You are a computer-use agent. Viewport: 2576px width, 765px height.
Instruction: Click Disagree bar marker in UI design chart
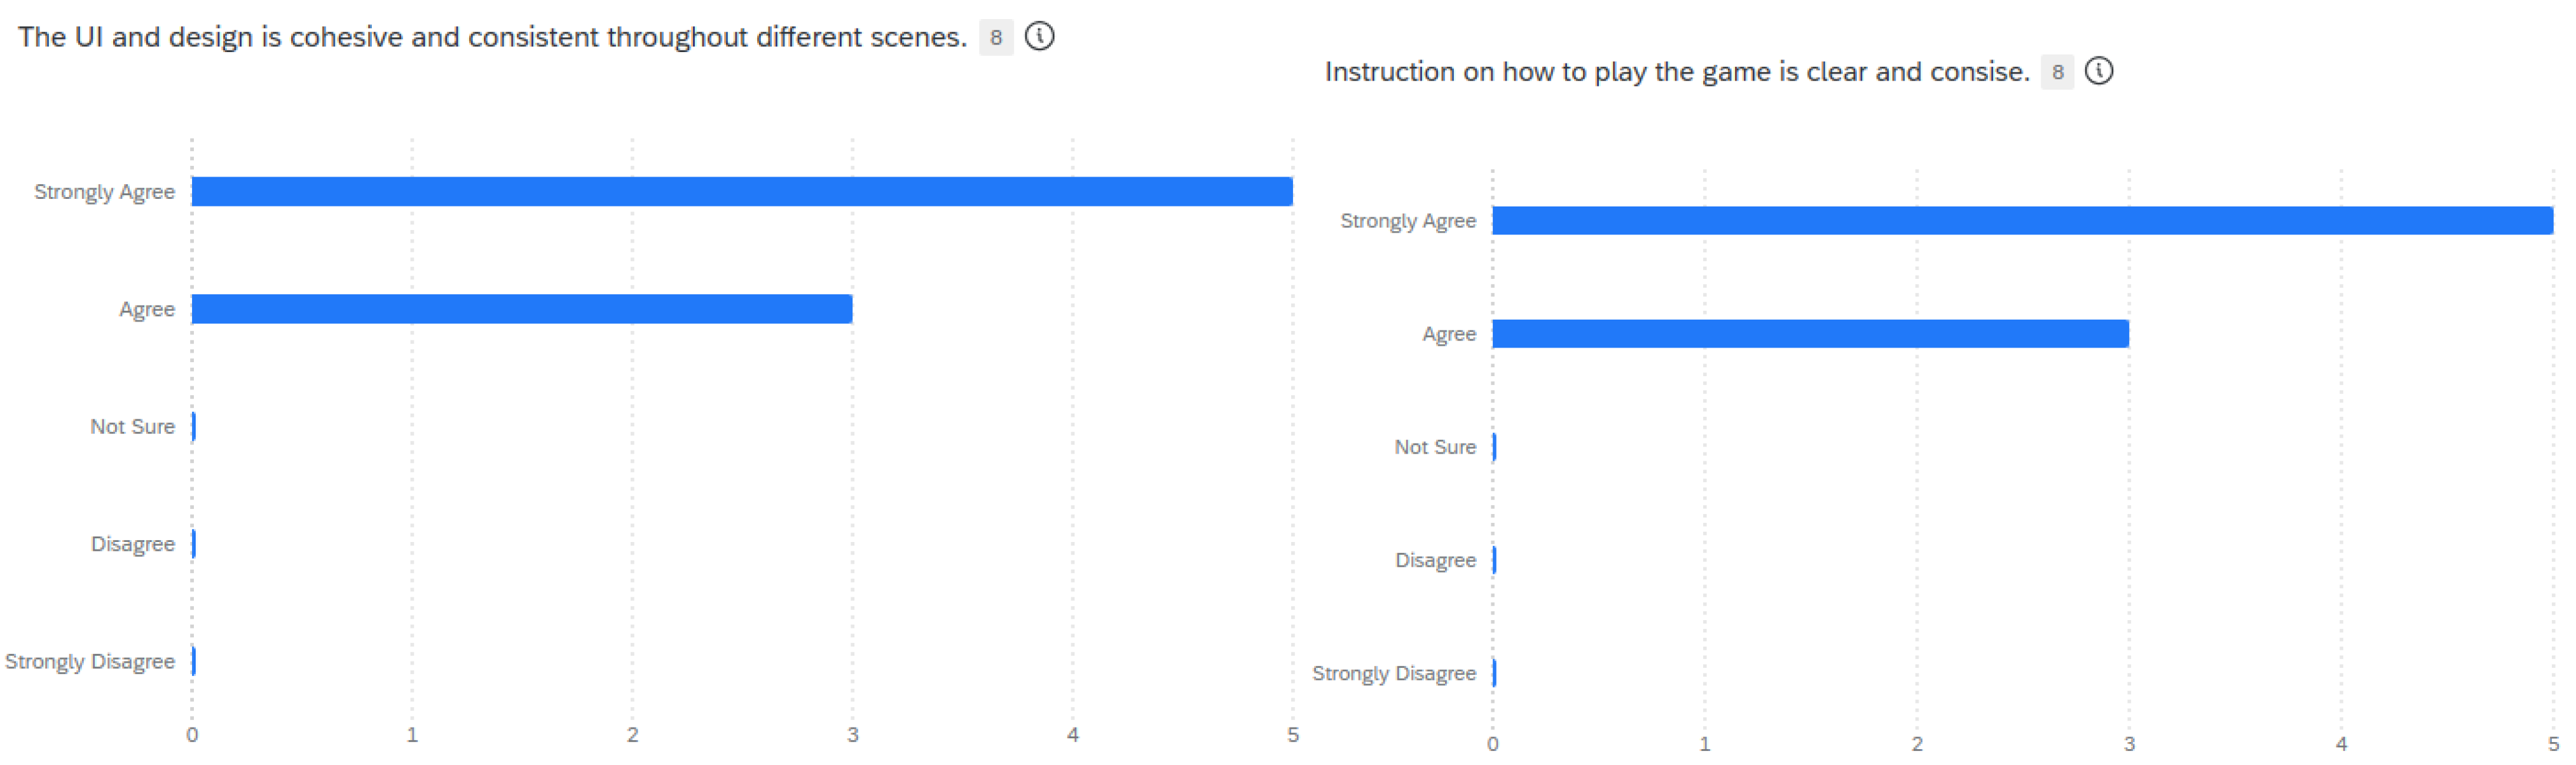click(x=194, y=544)
